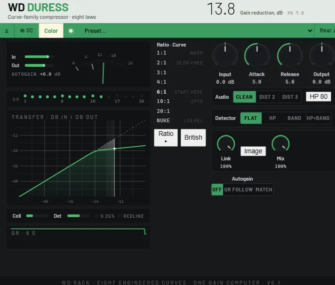Click the Image button
335x285 pixels.
[x=253, y=151]
